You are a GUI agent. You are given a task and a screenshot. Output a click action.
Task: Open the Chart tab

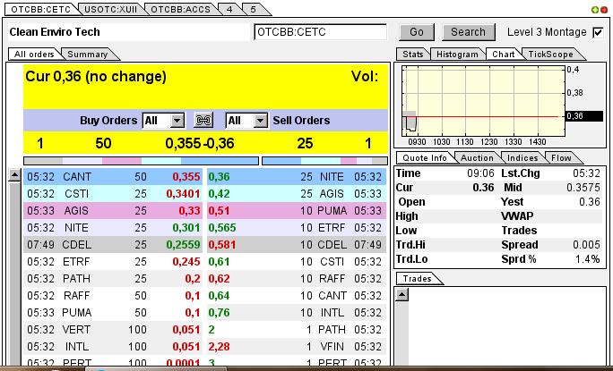pos(503,55)
